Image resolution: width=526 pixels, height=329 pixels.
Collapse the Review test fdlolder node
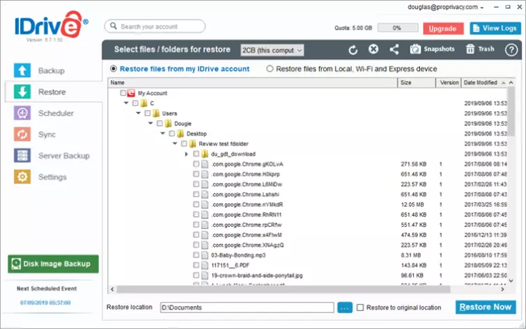click(175, 144)
